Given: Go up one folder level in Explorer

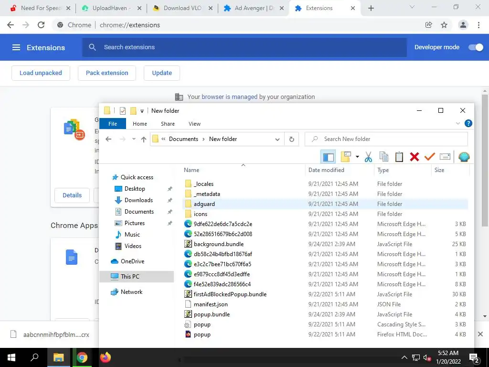Looking at the screenshot, I should click(x=143, y=139).
